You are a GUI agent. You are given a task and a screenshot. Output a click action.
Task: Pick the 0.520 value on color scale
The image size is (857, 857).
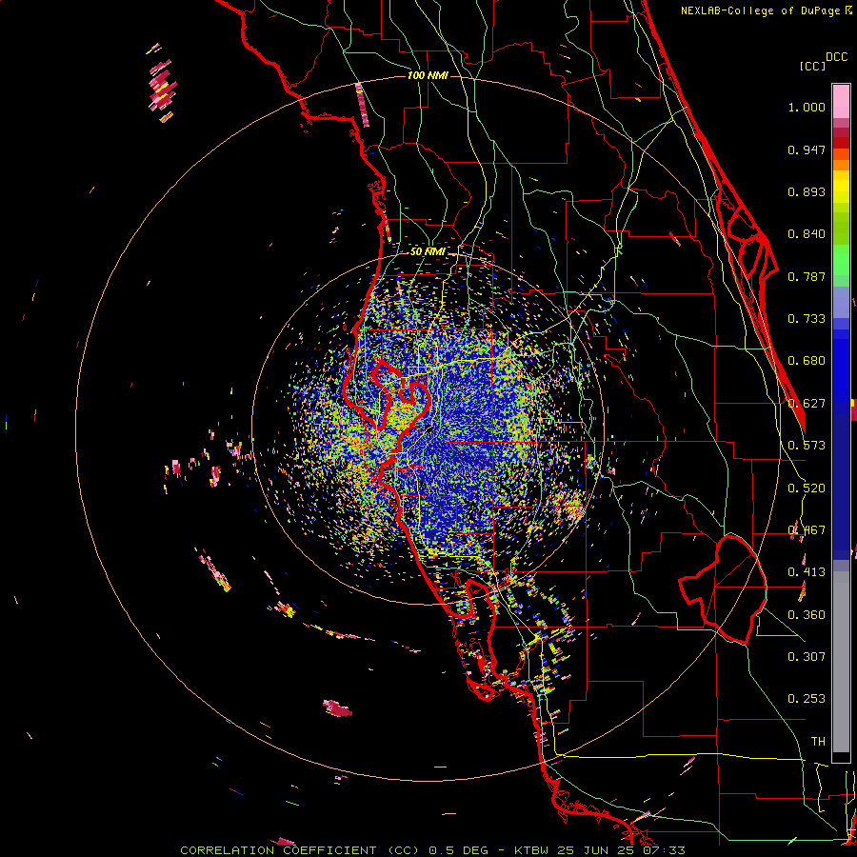807,488
